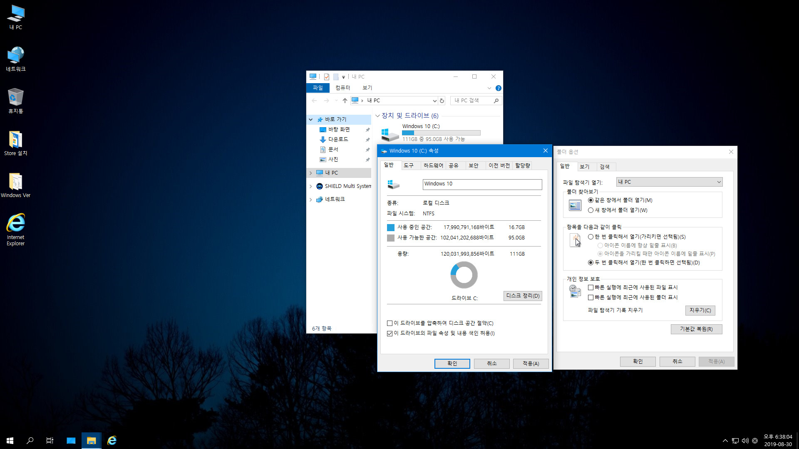The image size is (799, 449).
Task: Toggle 빠른 실행에 최근에 사용된 폴더 표시
Action: point(591,298)
